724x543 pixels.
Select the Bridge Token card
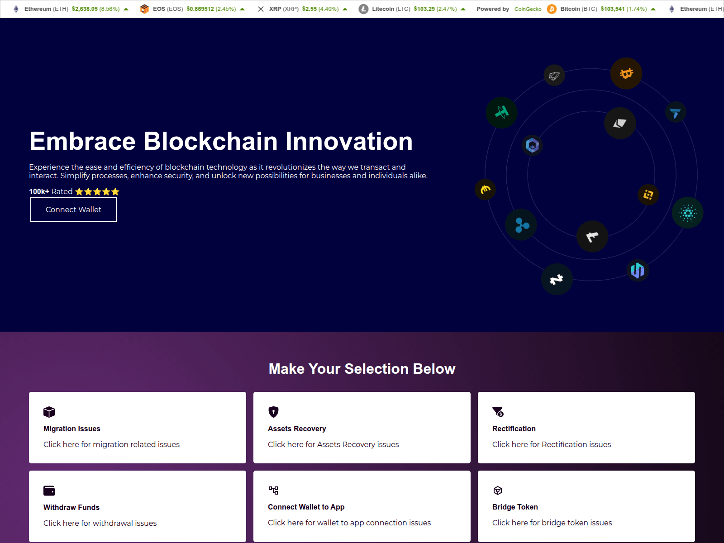pyautogui.click(x=586, y=506)
